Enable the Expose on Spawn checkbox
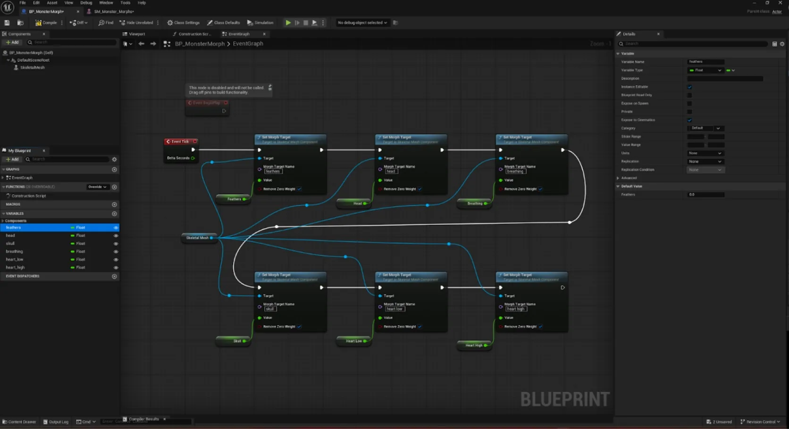 [689, 103]
